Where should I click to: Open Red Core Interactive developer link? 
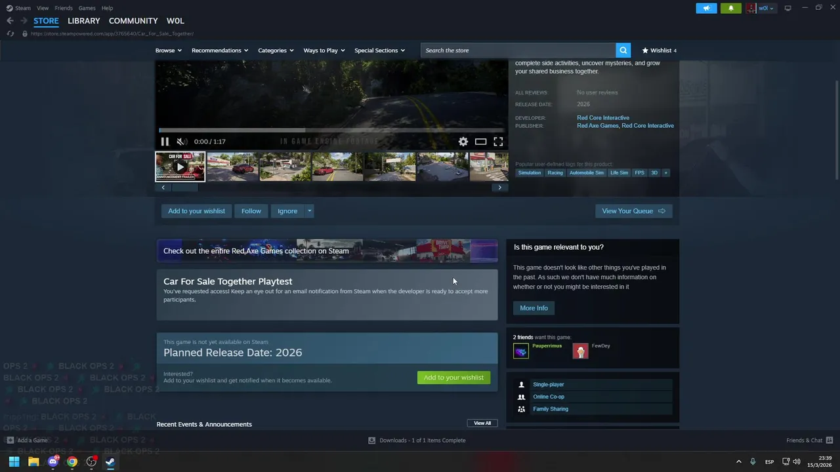603,118
